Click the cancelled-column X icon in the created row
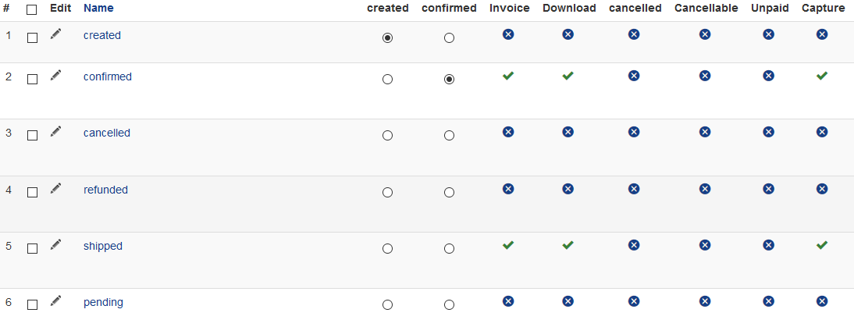Image resolution: width=854 pixels, height=327 pixels. [x=634, y=34]
